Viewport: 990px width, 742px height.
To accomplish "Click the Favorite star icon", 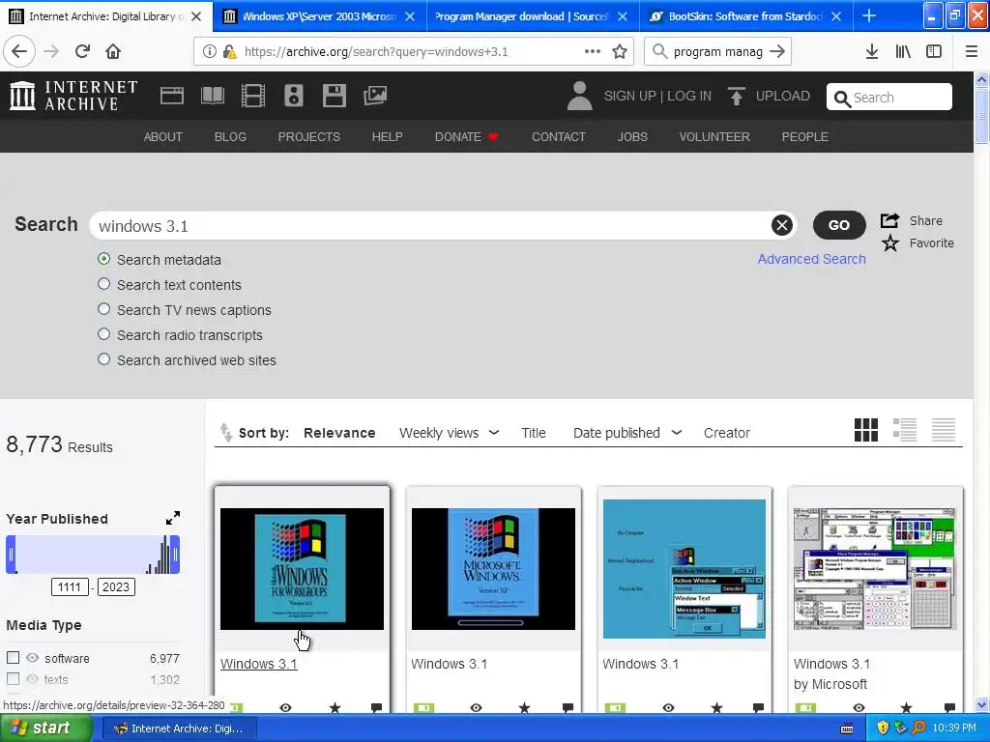I will 890,243.
